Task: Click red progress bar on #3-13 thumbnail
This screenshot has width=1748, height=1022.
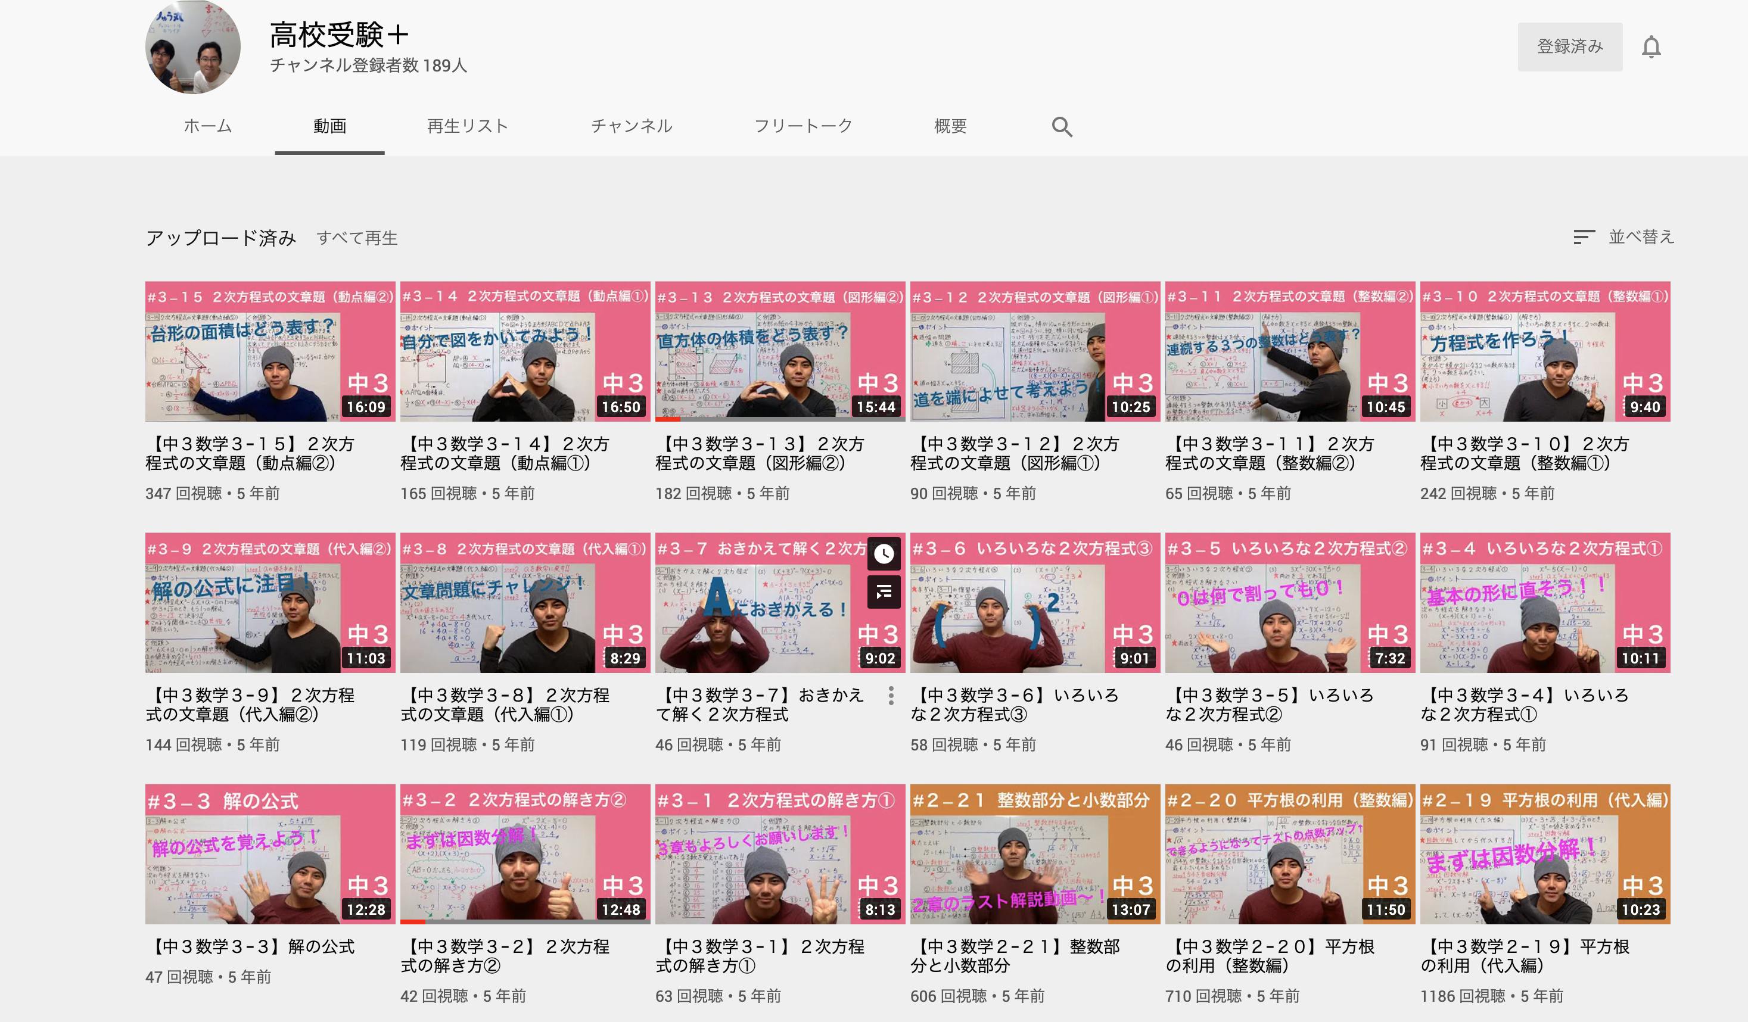Action: pyautogui.click(x=667, y=419)
